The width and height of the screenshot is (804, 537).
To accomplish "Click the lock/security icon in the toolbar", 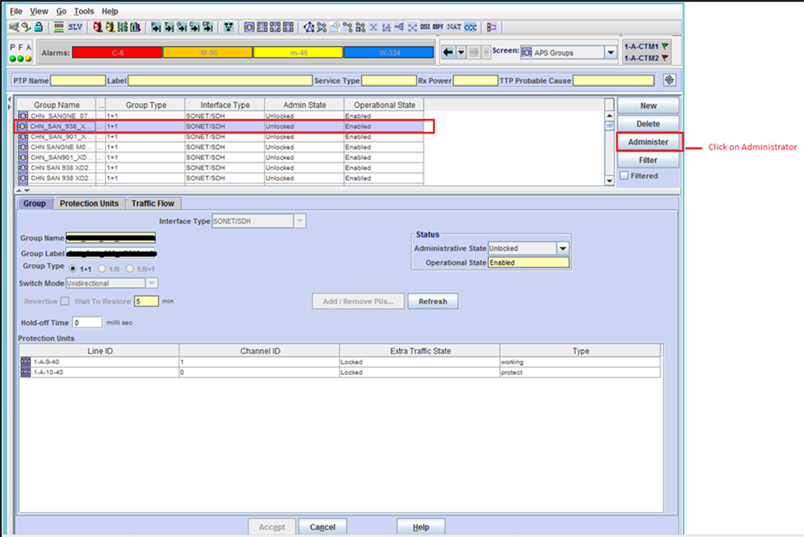I will point(38,27).
